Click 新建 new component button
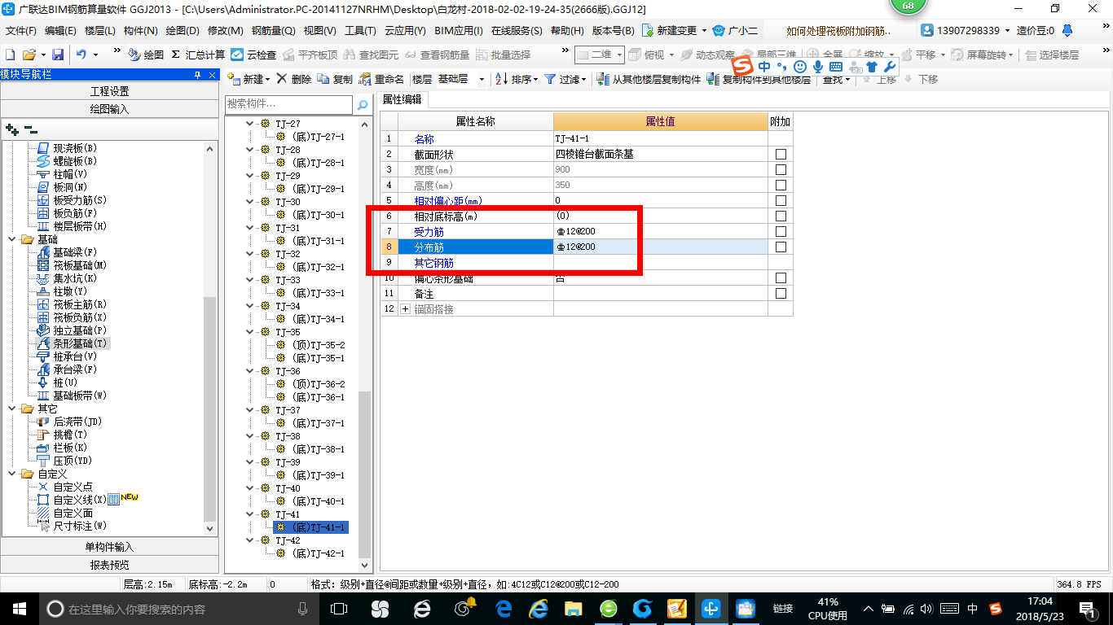Viewport: 1113px width, 625px height. pos(249,79)
